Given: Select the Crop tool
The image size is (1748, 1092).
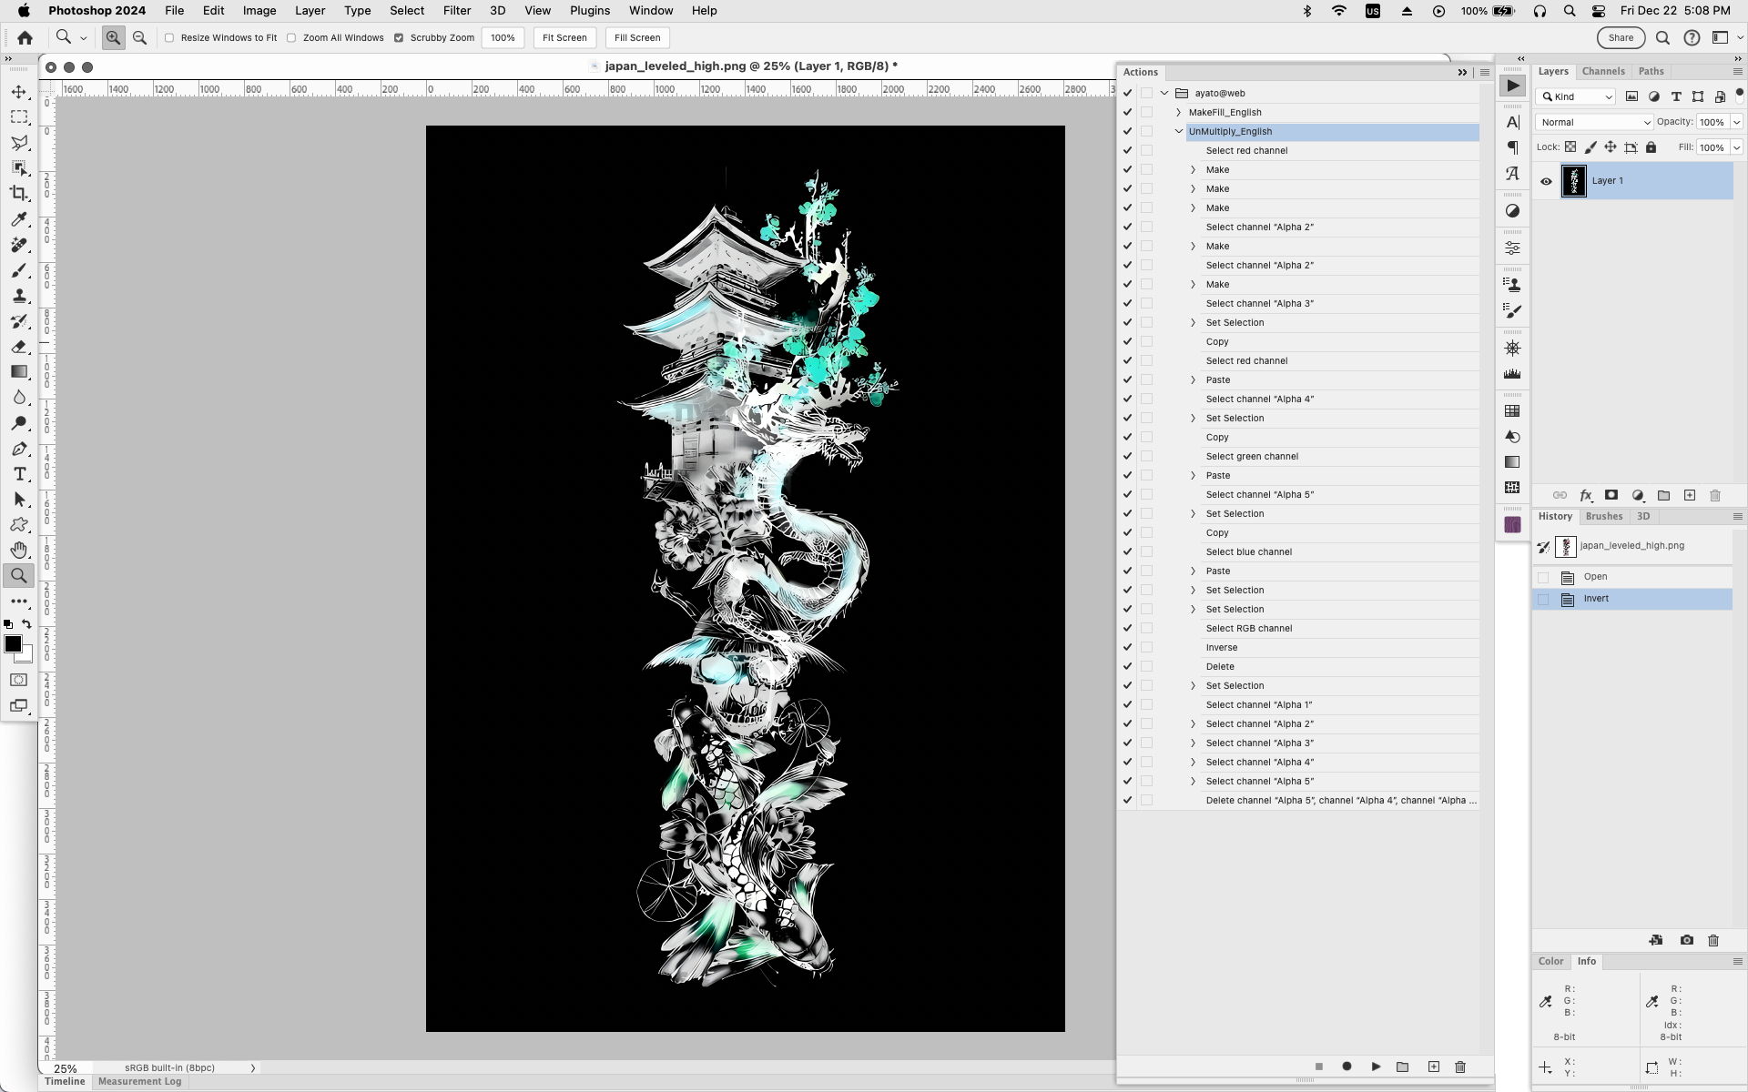Looking at the screenshot, I should coord(19,194).
